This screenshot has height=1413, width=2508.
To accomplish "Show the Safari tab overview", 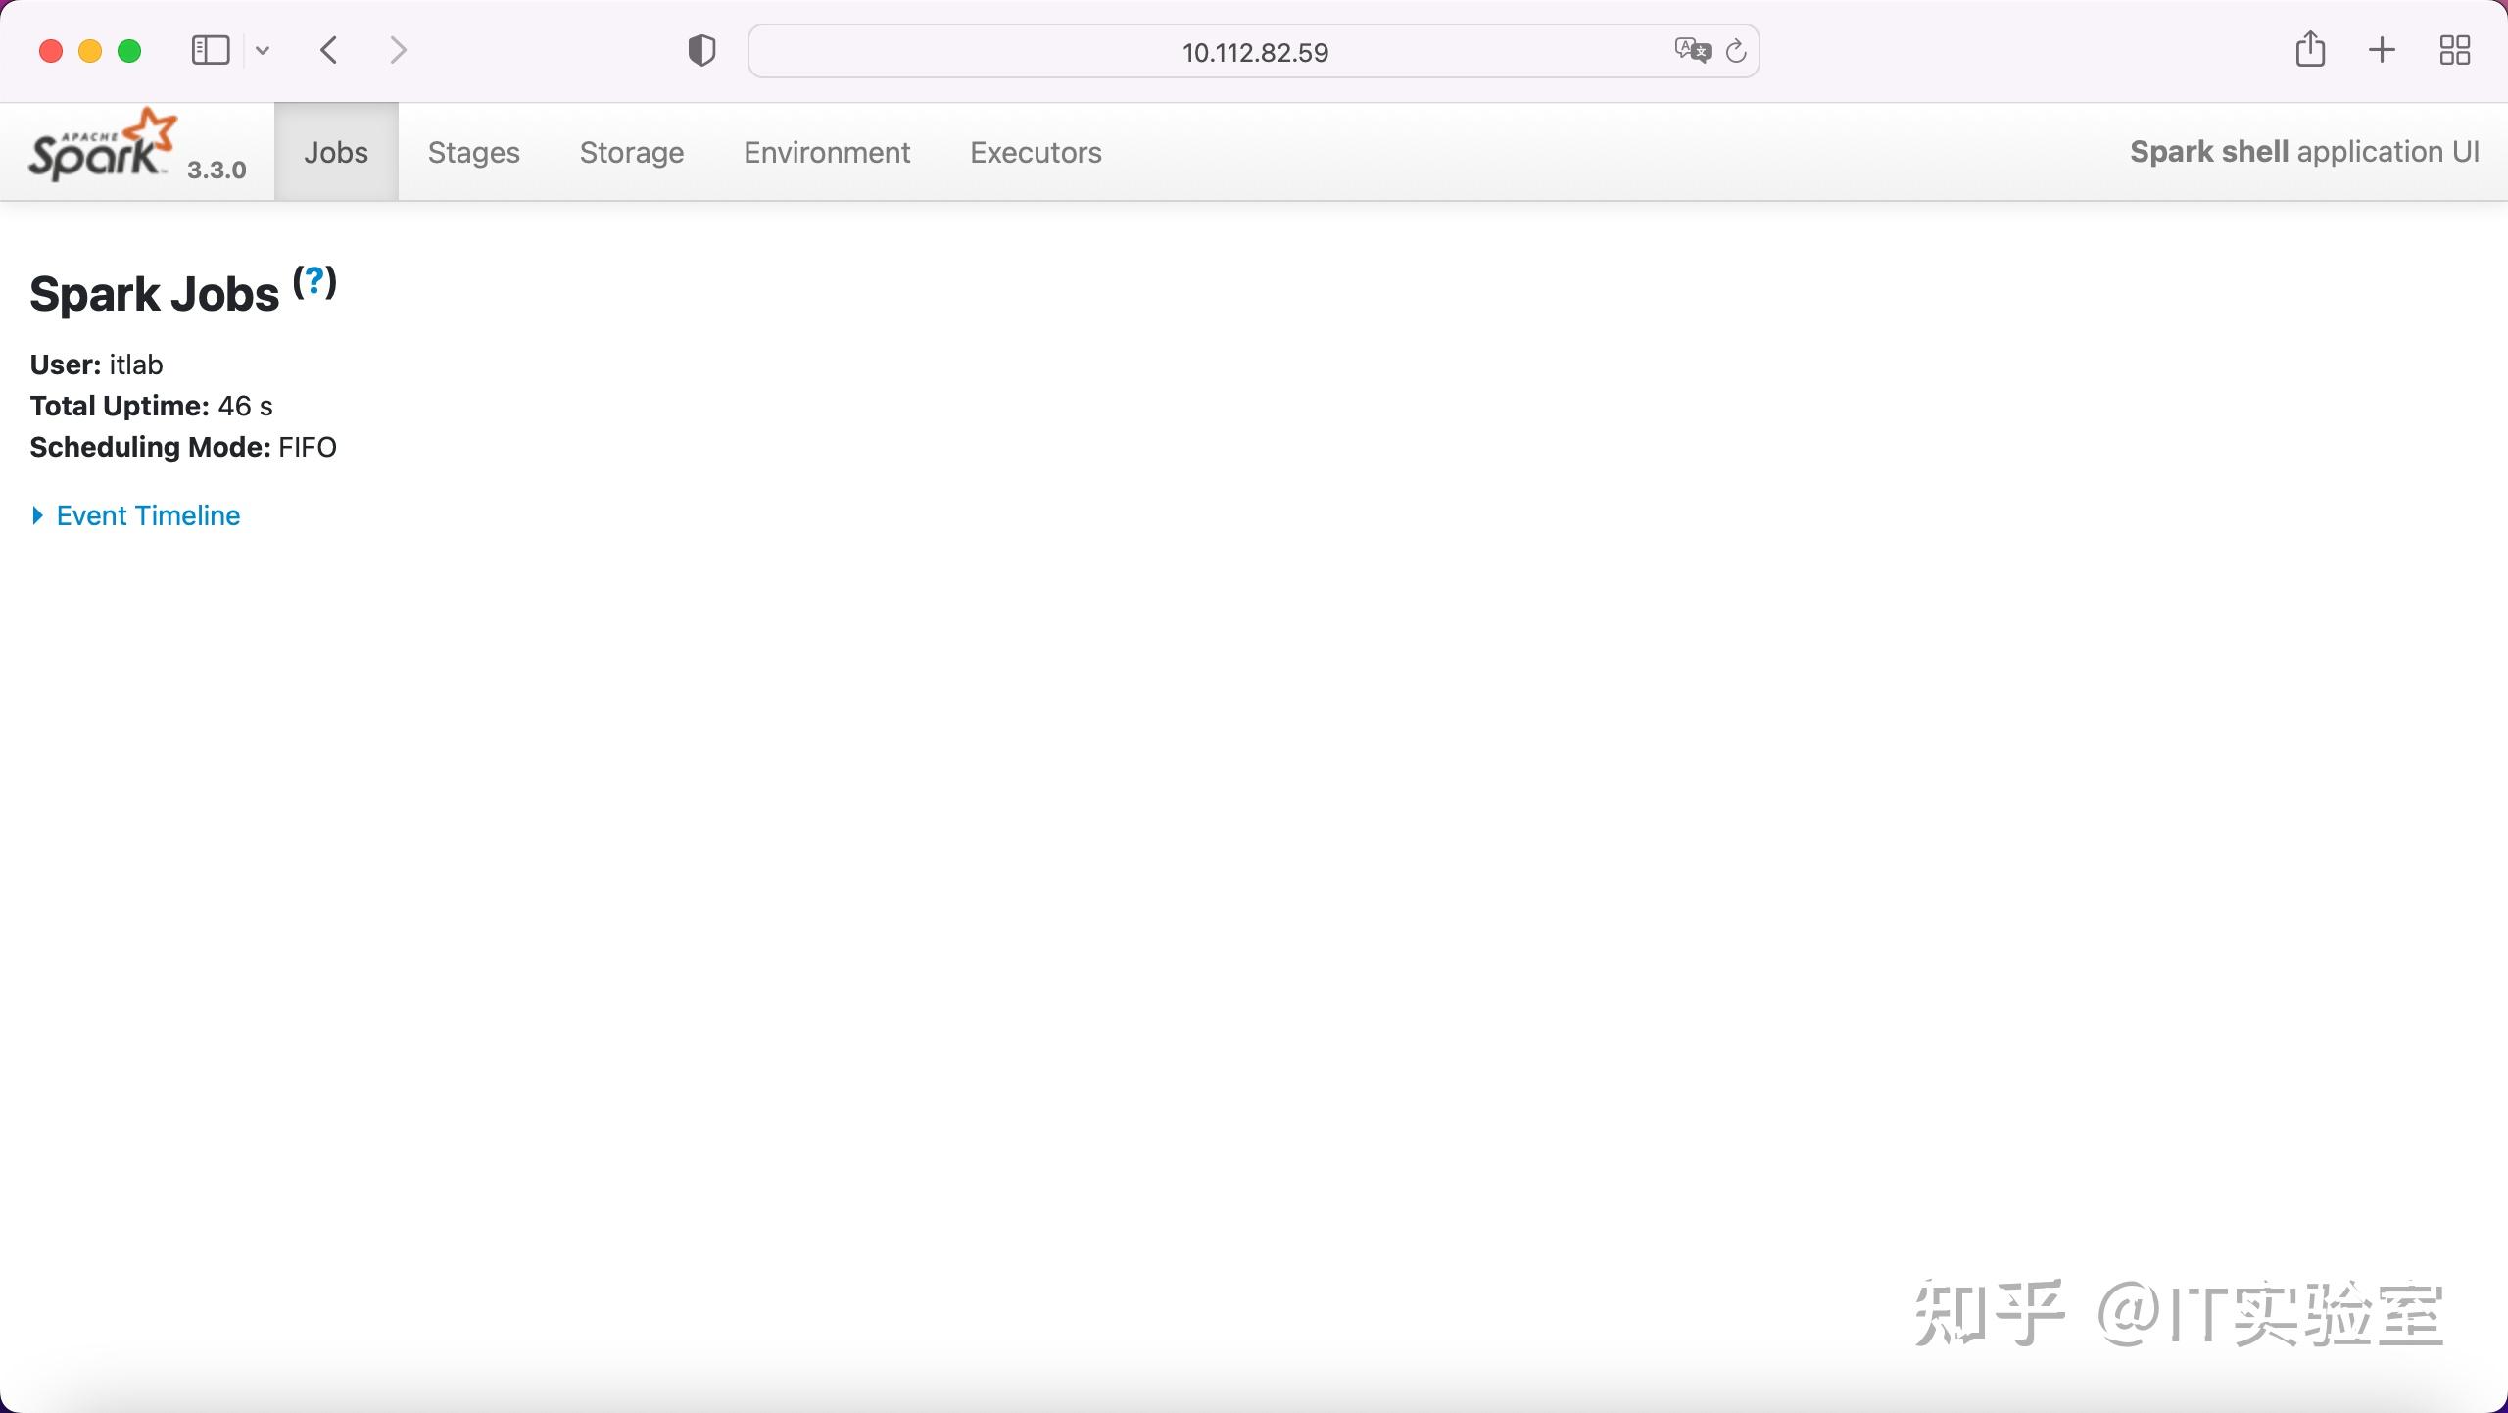I will coord(2453,50).
